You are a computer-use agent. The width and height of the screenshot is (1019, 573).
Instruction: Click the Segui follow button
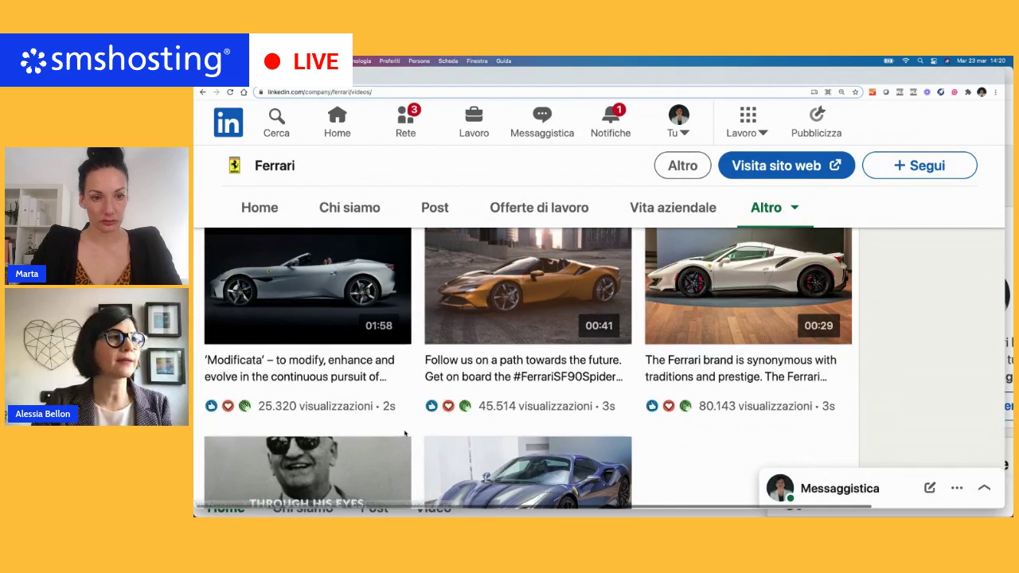pos(919,166)
